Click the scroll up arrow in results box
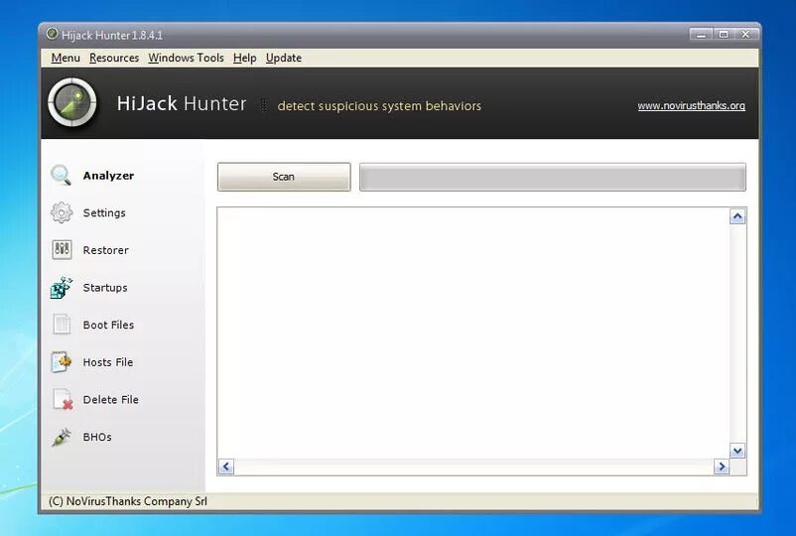Screen dimensions: 796x536 point(737,216)
